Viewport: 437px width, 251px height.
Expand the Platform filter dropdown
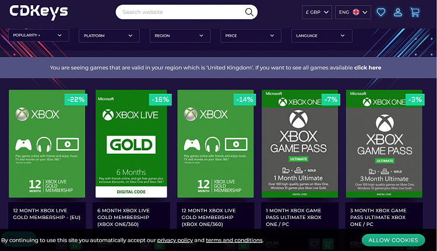point(110,36)
